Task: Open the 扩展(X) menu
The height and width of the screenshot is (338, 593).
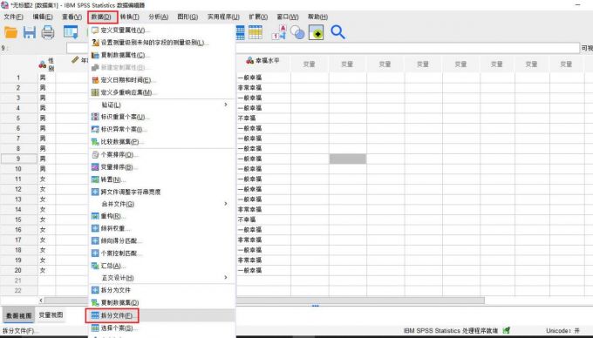Action: (258, 17)
